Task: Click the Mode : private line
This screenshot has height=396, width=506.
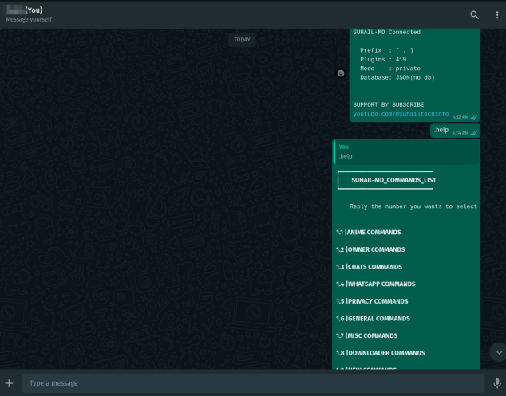Action: [390, 69]
